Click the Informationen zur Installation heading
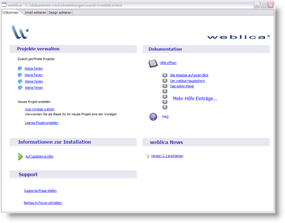This screenshot has height=223, width=285. [54, 142]
